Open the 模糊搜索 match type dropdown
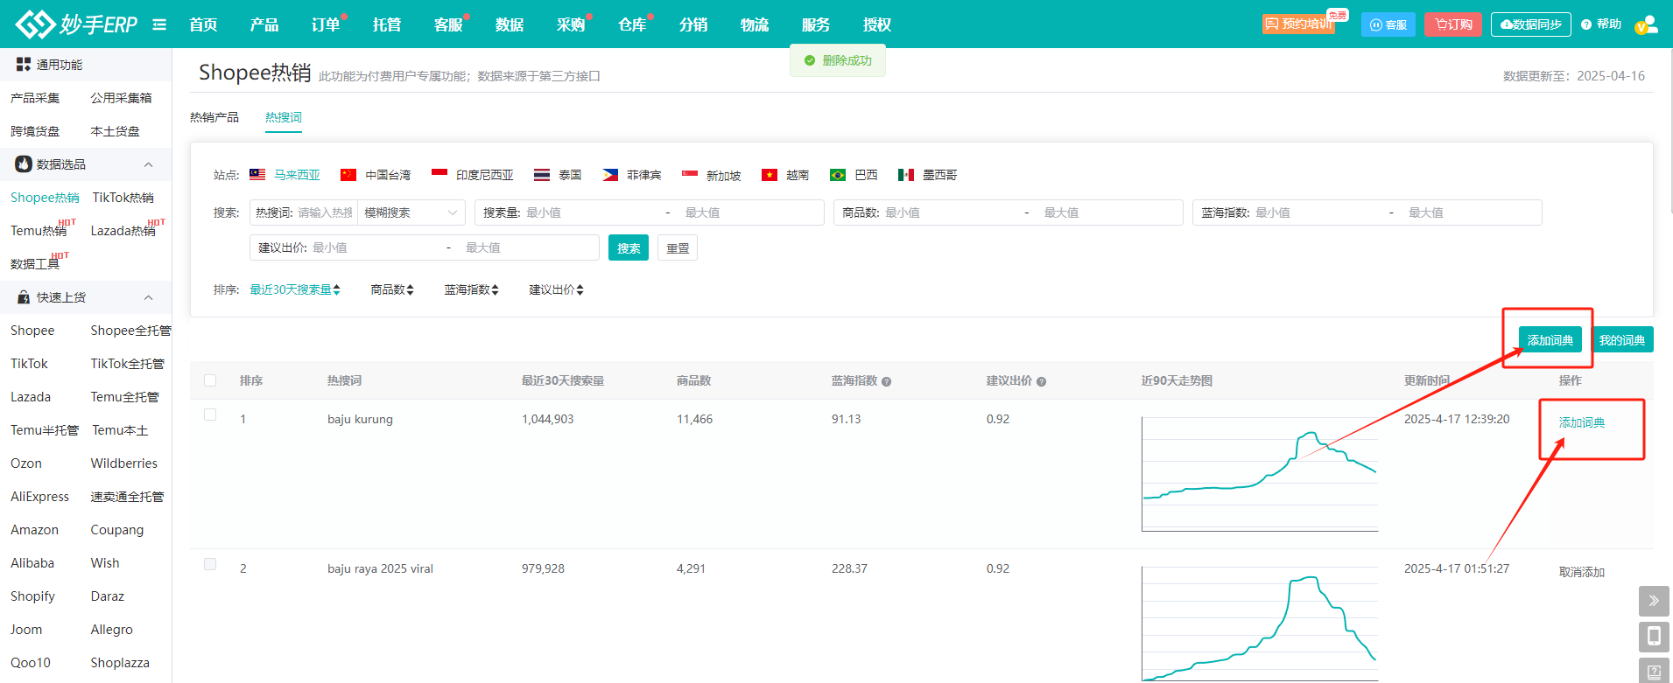 click(x=411, y=213)
